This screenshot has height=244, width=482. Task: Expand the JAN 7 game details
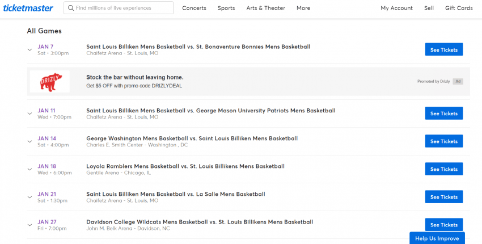pyautogui.click(x=30, y=50)
